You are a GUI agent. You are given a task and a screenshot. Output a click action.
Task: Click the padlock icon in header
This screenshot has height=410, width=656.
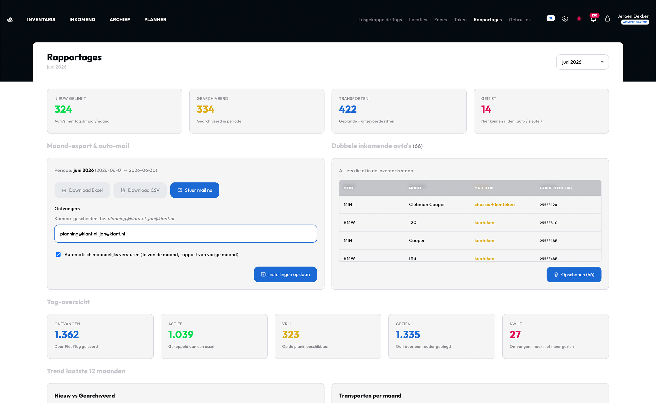click(x=607, y=19)
